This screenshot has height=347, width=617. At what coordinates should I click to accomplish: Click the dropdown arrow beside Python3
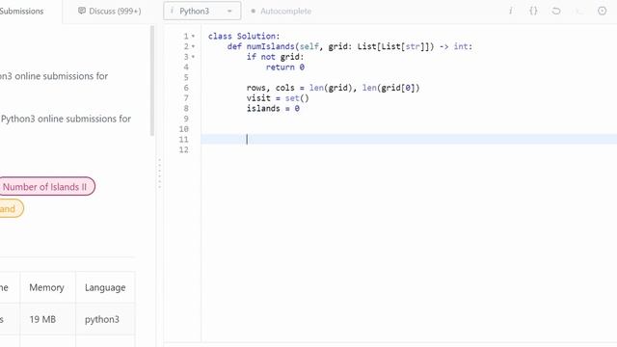pos(229,11)
